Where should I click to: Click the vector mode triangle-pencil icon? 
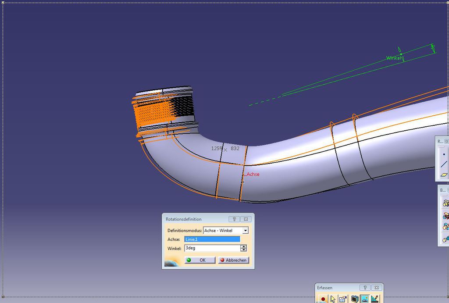[x=375, y=299]
